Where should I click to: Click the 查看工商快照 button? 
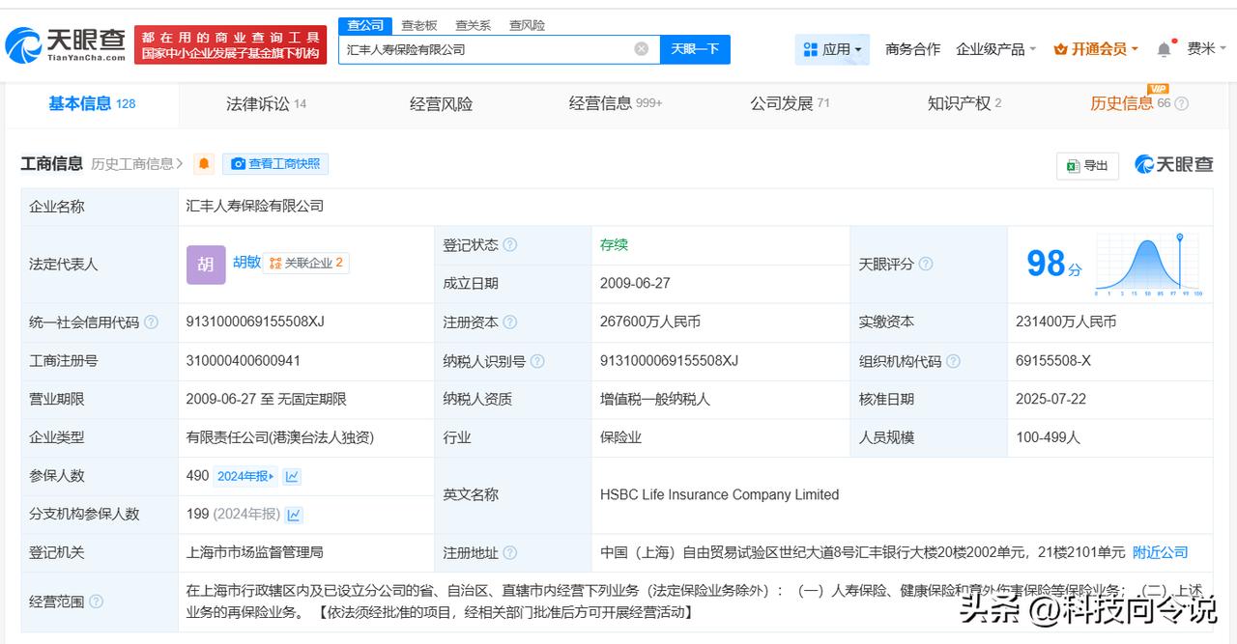[275, 164]
